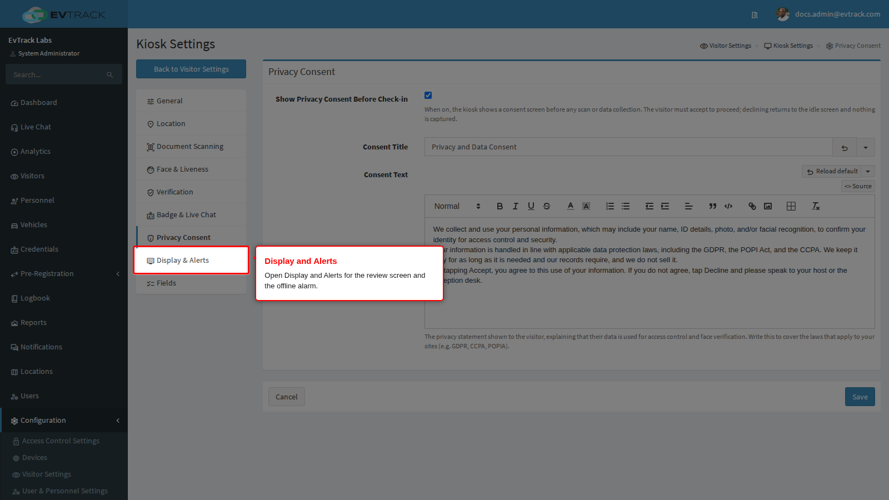Apply underline in the consent text editor
Image resolution: width=889 pixels, height=500 pixels.
pyautogui.click(x=531, y=206)
